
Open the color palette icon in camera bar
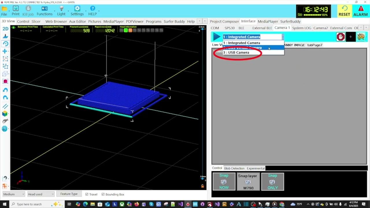tap(361, 37)
